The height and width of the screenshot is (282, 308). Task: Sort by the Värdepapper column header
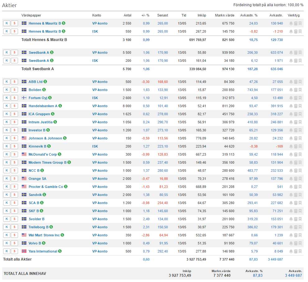[x=31, y=15]
